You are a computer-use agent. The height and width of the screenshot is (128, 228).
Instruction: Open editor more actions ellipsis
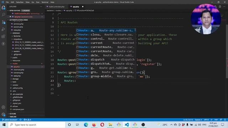pos(224,7)
